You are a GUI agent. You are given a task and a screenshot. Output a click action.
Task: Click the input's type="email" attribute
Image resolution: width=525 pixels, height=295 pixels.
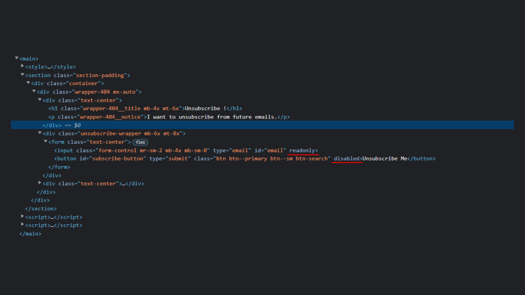[232, 150]
